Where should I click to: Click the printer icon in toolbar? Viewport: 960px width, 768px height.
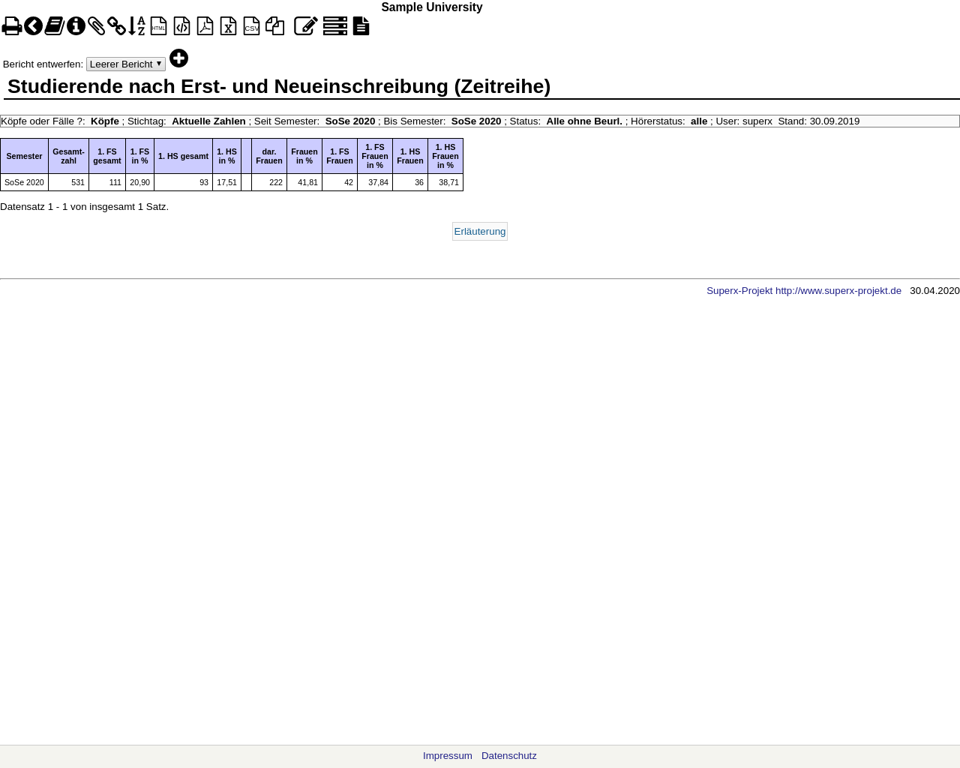(x=11, y=27)
